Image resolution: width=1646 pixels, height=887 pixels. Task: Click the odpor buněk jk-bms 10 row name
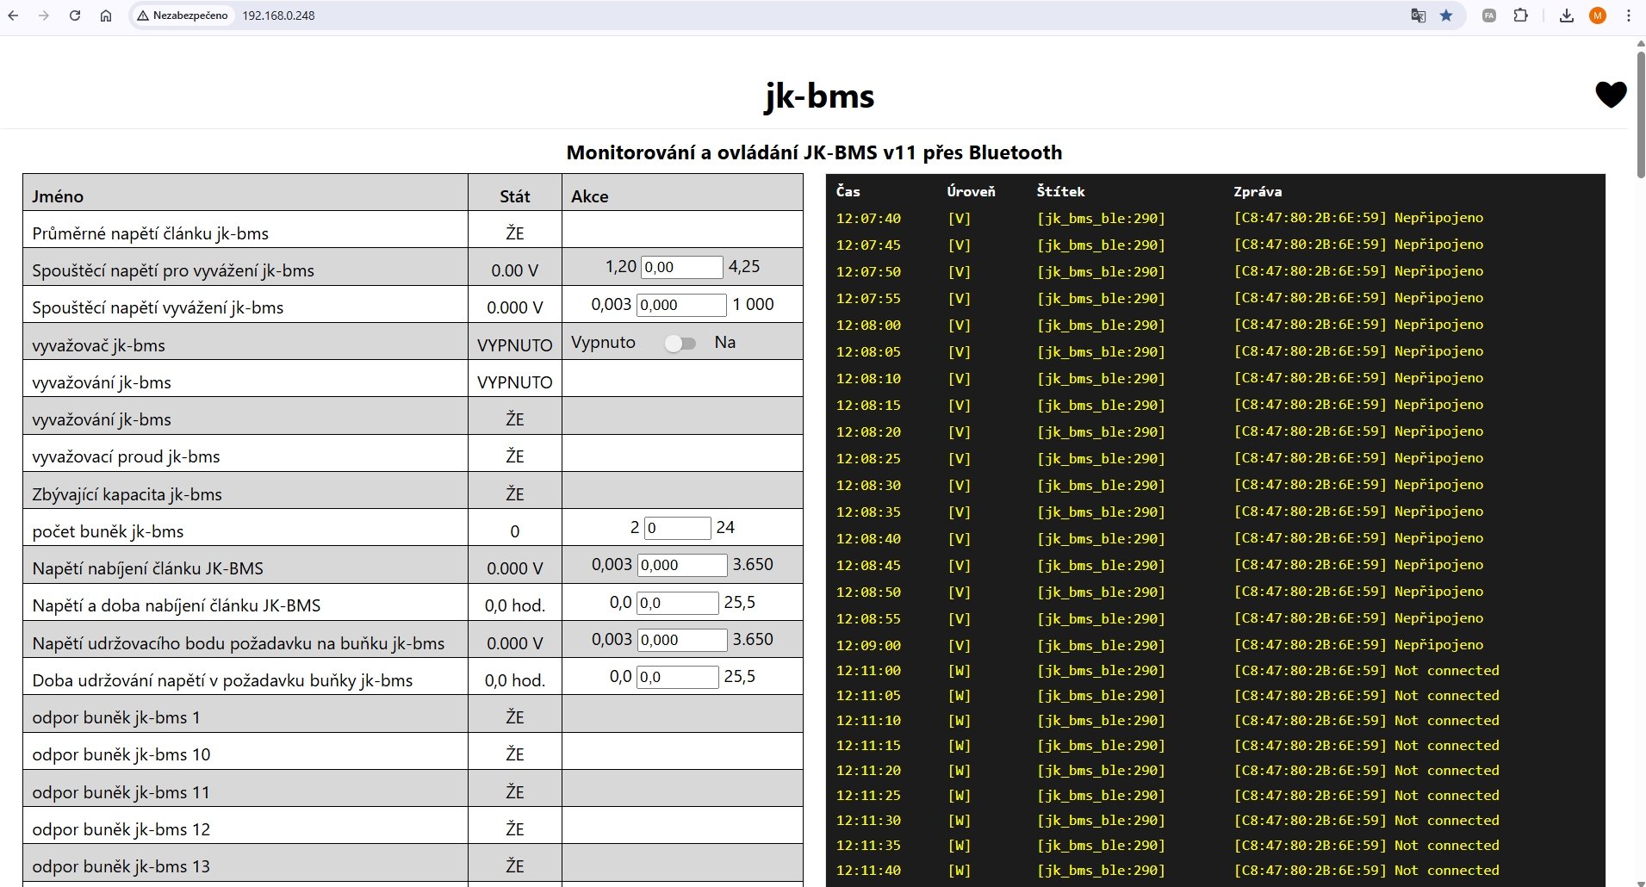pyautogui.click(x=121, y=754)
